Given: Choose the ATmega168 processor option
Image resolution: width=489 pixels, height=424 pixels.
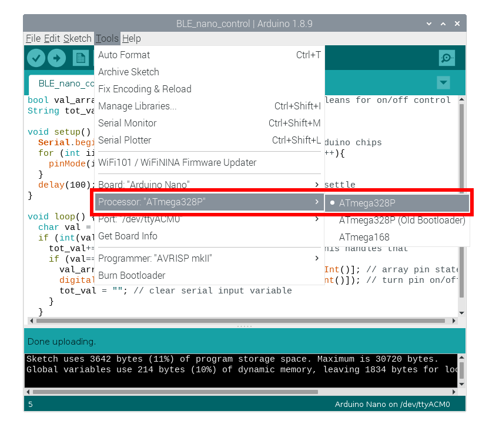Looking at the screenshot, I should click(x=397, y=238).
